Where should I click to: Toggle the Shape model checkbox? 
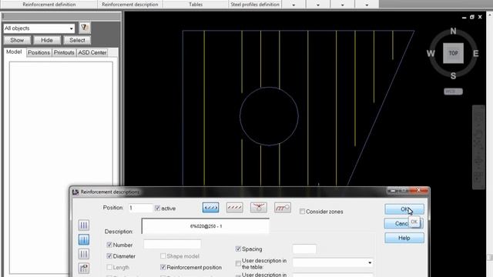tap(163, 255)
